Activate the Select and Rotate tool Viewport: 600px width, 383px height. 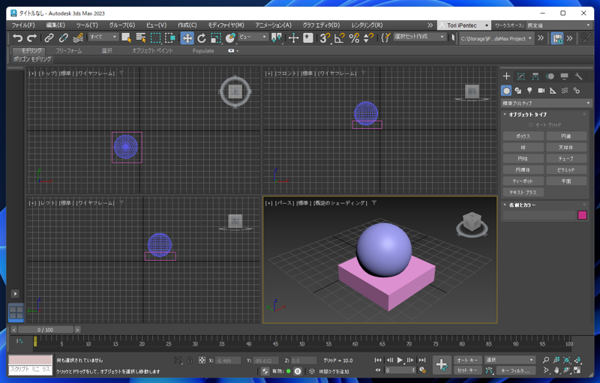(202, 37)
